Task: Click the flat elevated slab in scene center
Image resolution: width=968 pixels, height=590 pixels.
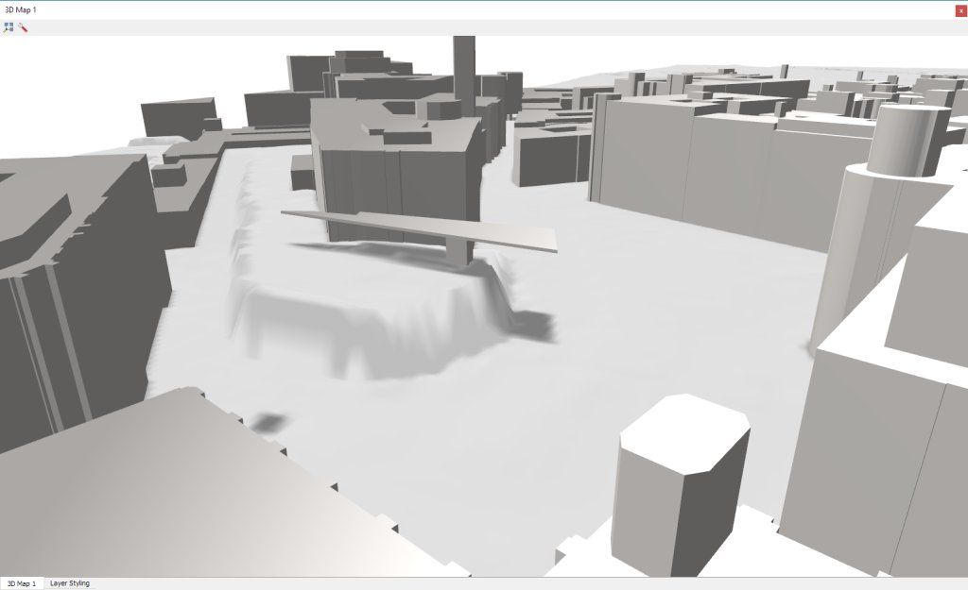Action: click(416, 229)
